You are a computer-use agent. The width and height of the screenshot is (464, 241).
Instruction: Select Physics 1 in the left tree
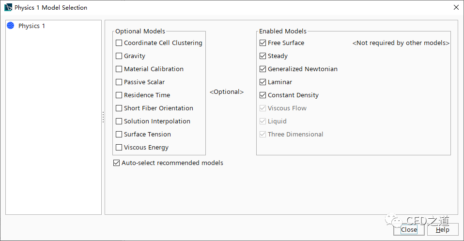coord(31,26)
